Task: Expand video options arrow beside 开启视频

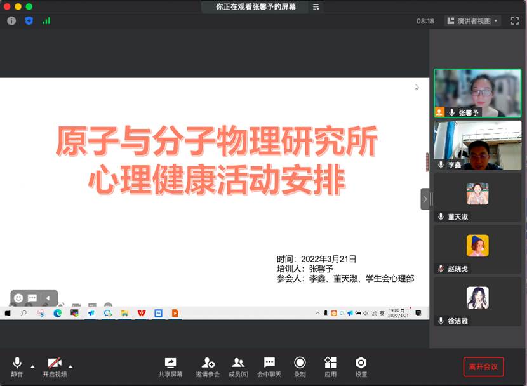Action: [70, 366]
